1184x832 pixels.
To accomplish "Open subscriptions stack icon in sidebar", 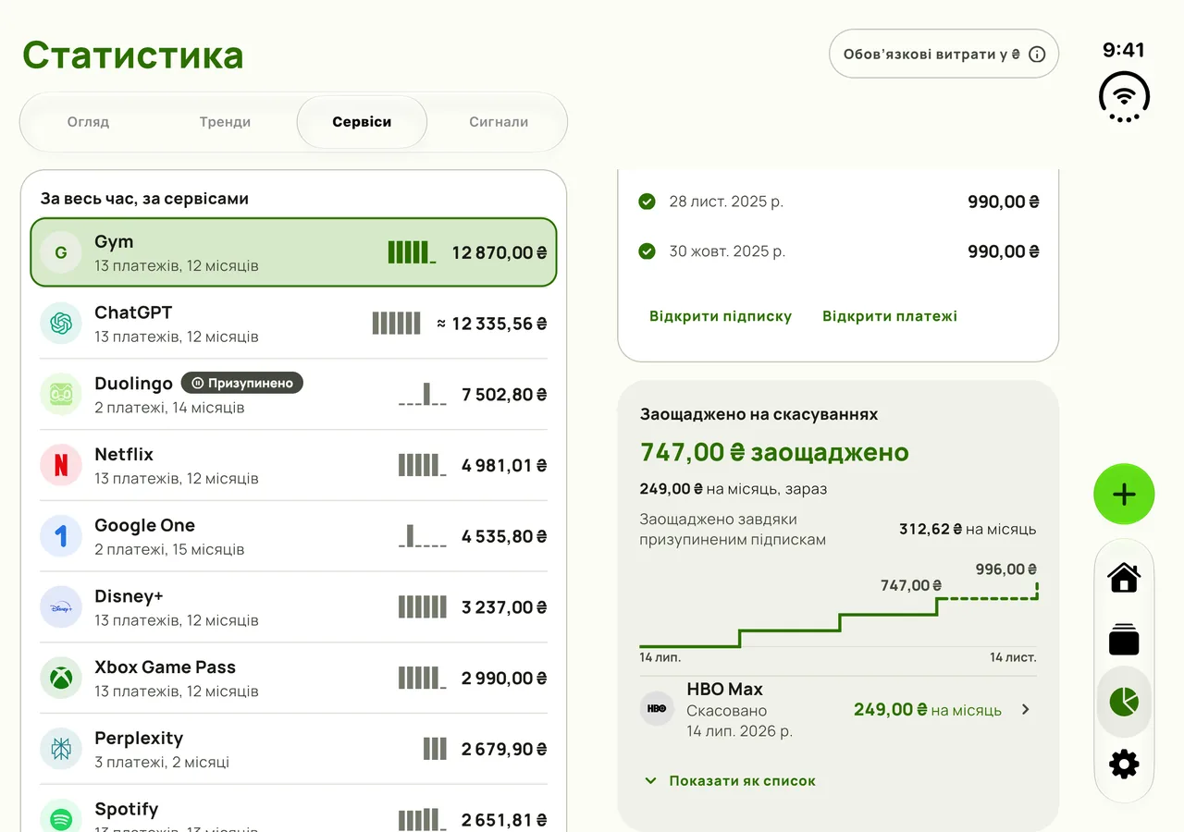I will pyautogui.click(x=1124, y=639).
